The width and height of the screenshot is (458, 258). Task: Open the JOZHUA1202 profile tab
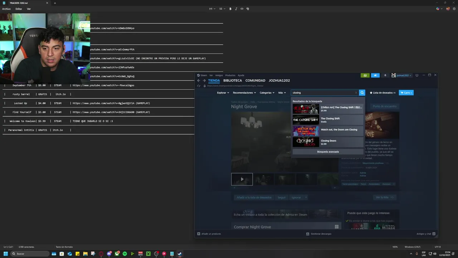[x=279, y=81]
